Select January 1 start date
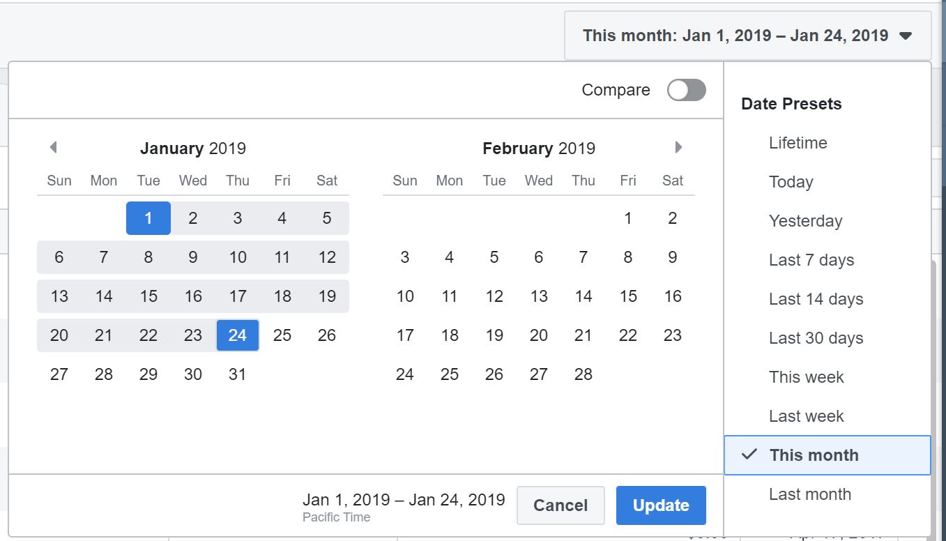Screen dimensions: 946x541 [x=148, y=218]
